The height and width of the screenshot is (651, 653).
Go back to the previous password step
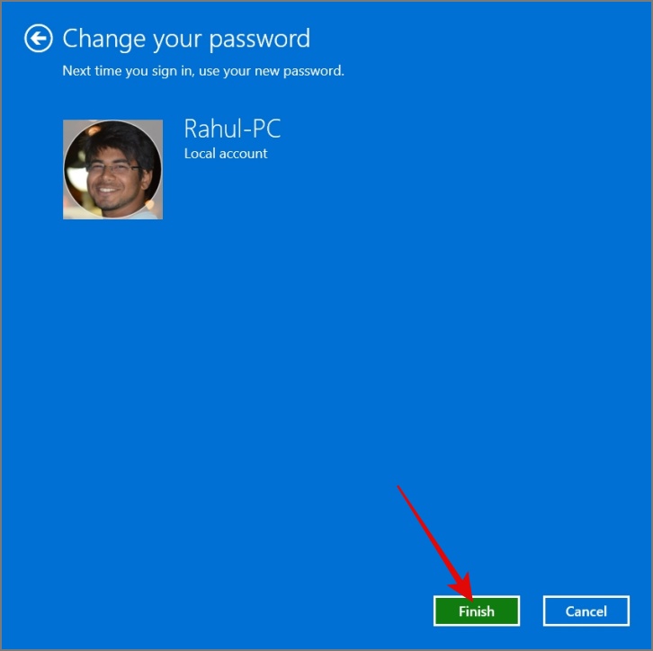[39, 39]
